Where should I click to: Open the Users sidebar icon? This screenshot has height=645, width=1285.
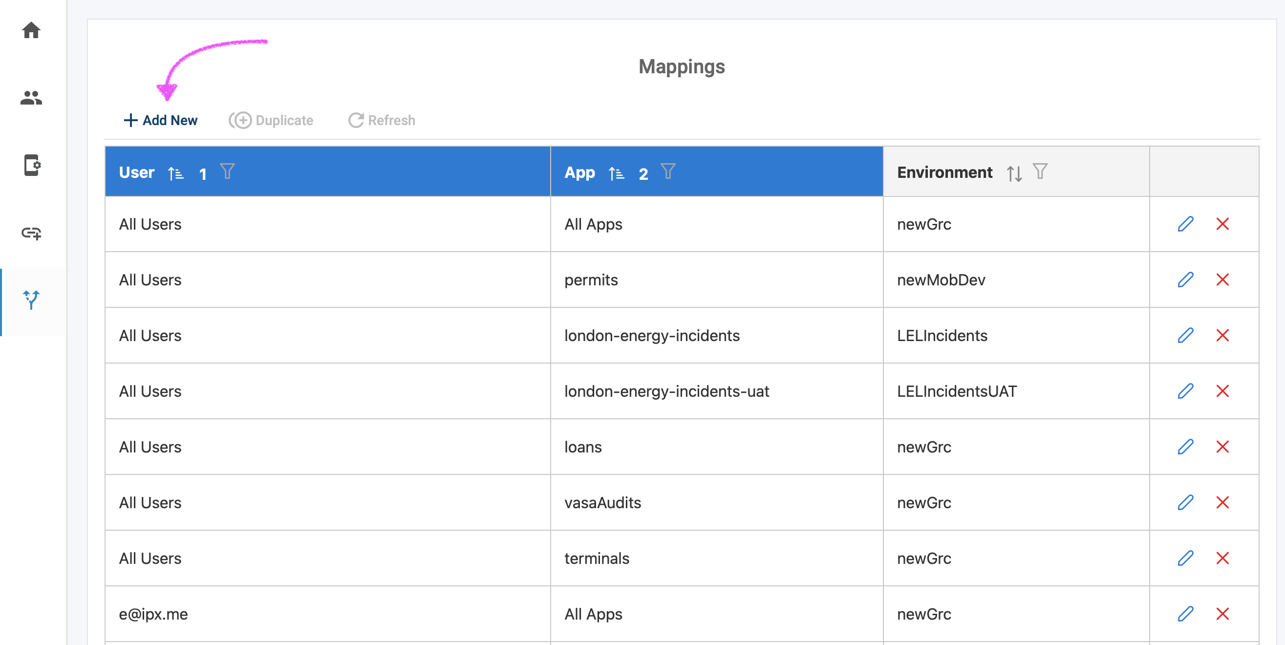coord(31,98)
